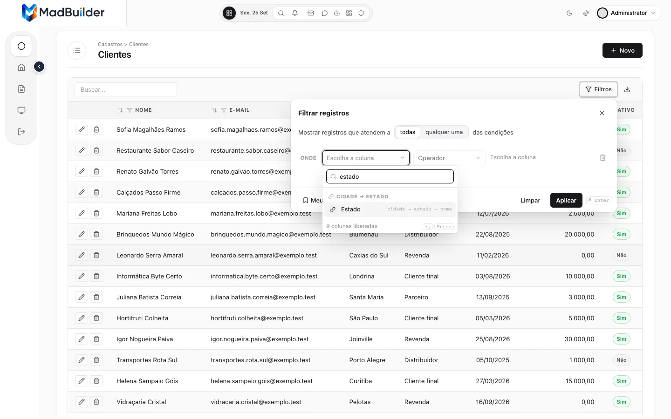The image size is (671, 419).
Task: Click the logout icon in sidebar
Action: (x=21, y=132)
